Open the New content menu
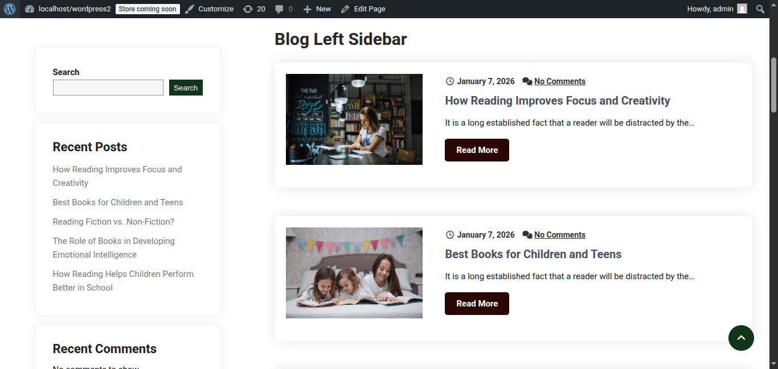Image resolution: width=778 pixels, height=369 pixels. coord(317,9)
